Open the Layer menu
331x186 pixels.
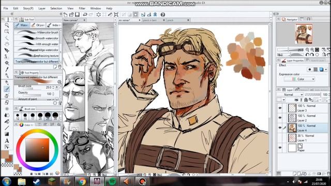pos(42,8)
